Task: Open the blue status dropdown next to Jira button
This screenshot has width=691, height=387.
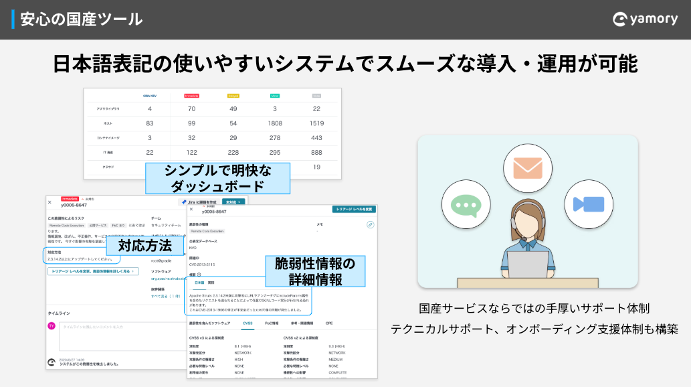Action: pyautogui.click(x=233, y=202)
